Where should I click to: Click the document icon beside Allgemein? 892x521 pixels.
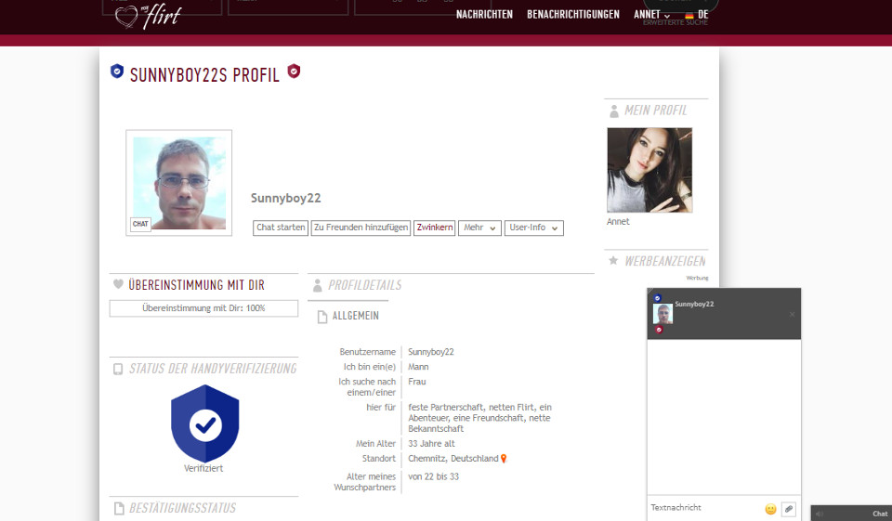click(x=322, y=317)
